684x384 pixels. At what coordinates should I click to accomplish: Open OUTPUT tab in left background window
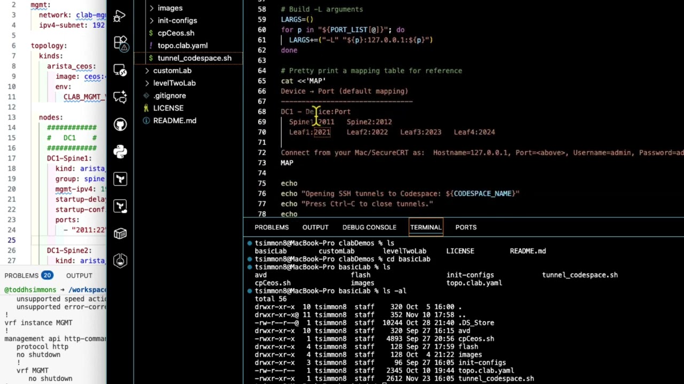[x=79, y=275]
